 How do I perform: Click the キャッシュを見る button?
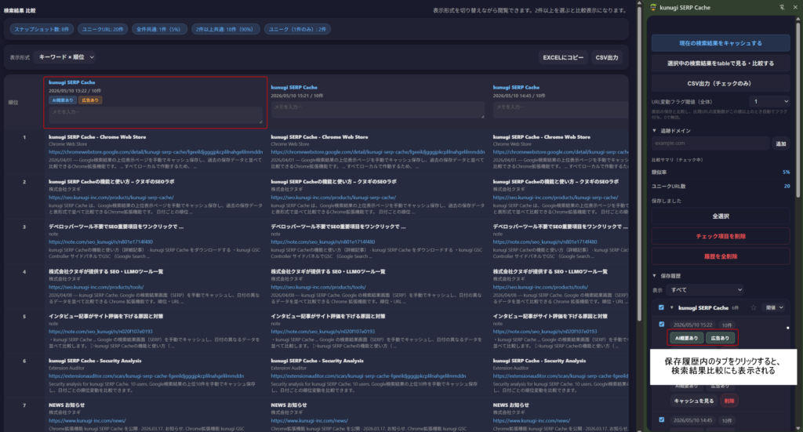click(694, 401)
